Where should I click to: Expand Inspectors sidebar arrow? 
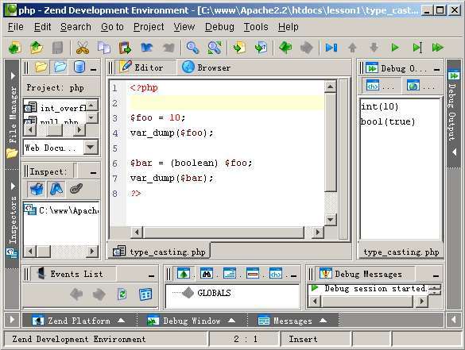click(x=13, y=186)
